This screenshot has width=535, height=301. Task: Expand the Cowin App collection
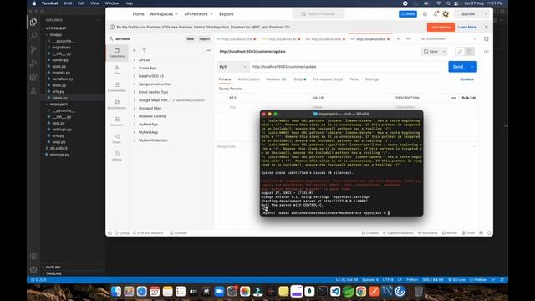click(135, 68)
